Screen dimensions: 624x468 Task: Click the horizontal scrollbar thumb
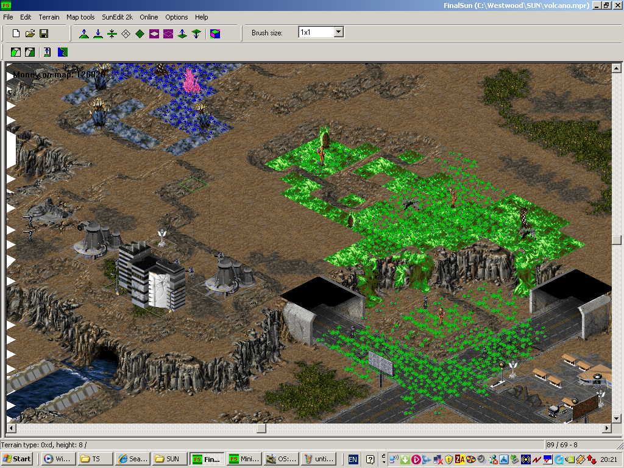pos(261,428)
